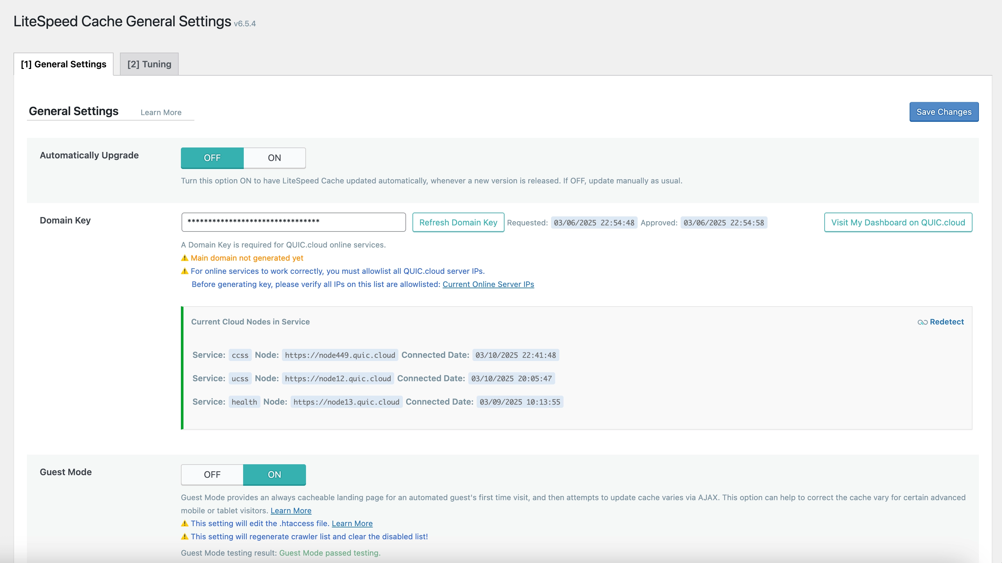Switch to the Tuning tab
Image resolution: width=1002 pixels, height=563 pixels.
pos(149,64)
